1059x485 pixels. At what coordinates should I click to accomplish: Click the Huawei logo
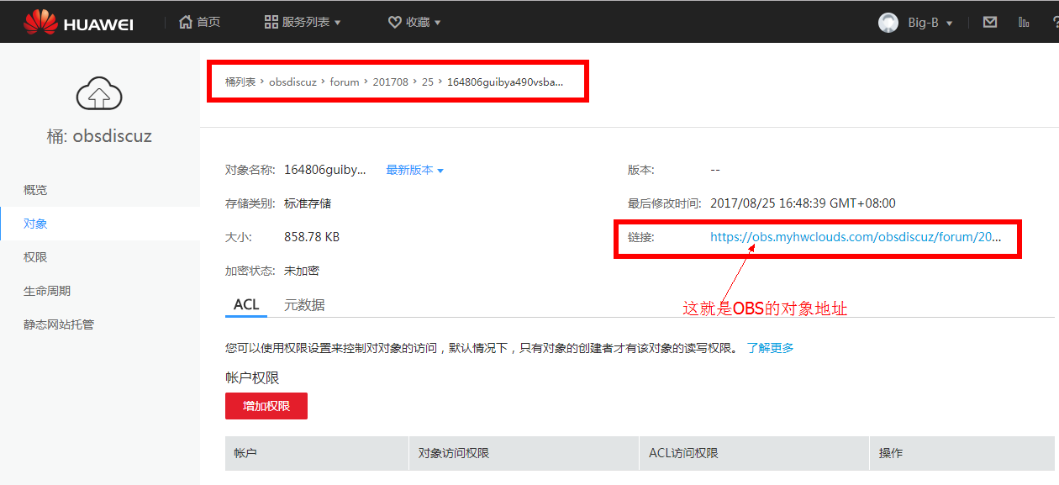point(78,23)
